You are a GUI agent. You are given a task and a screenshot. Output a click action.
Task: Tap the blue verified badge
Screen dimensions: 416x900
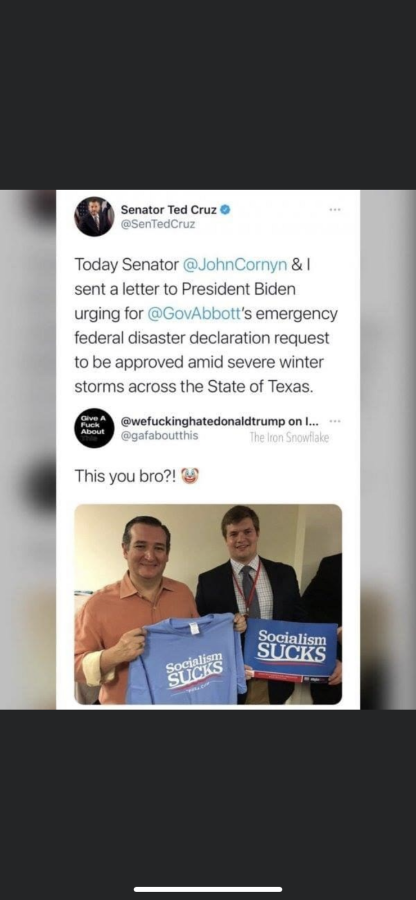click(x=225, y=209)
